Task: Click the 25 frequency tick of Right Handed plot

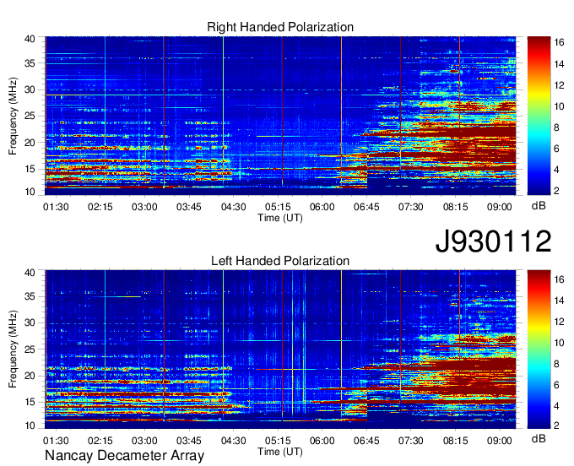Action: point(30,116)
